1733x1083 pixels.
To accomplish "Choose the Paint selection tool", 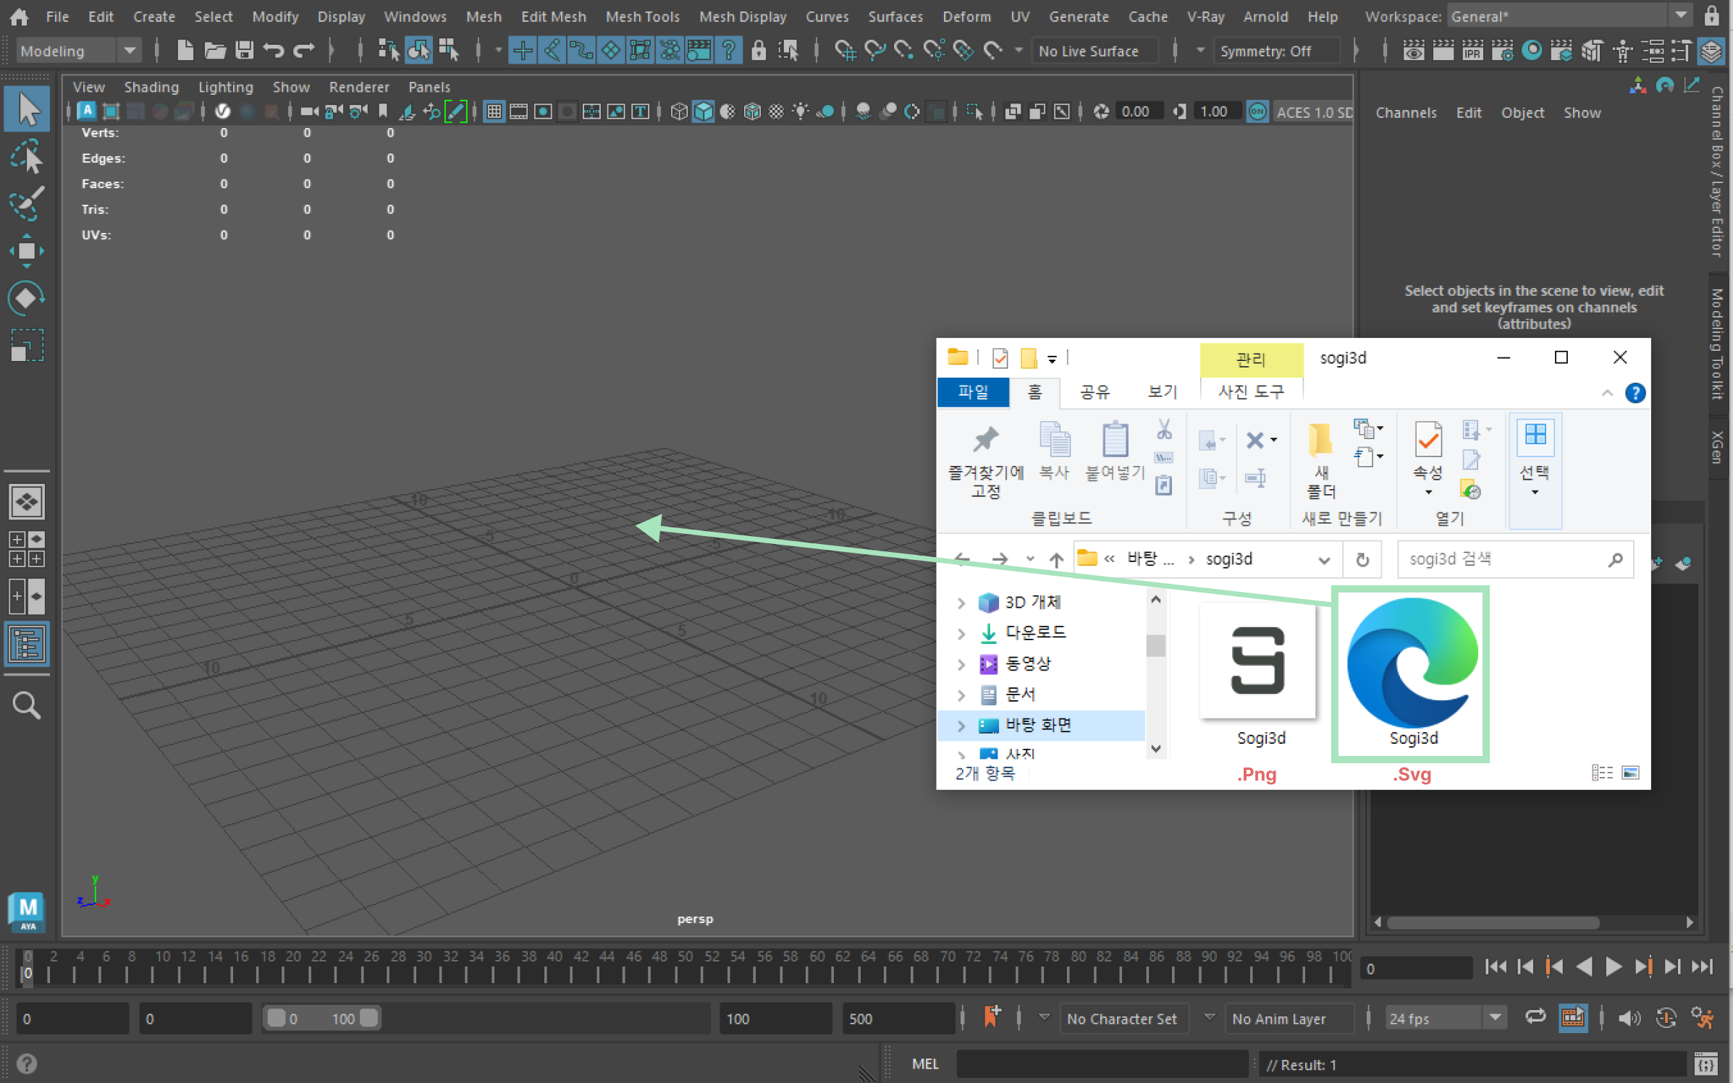I will click(x=27, y=203).
